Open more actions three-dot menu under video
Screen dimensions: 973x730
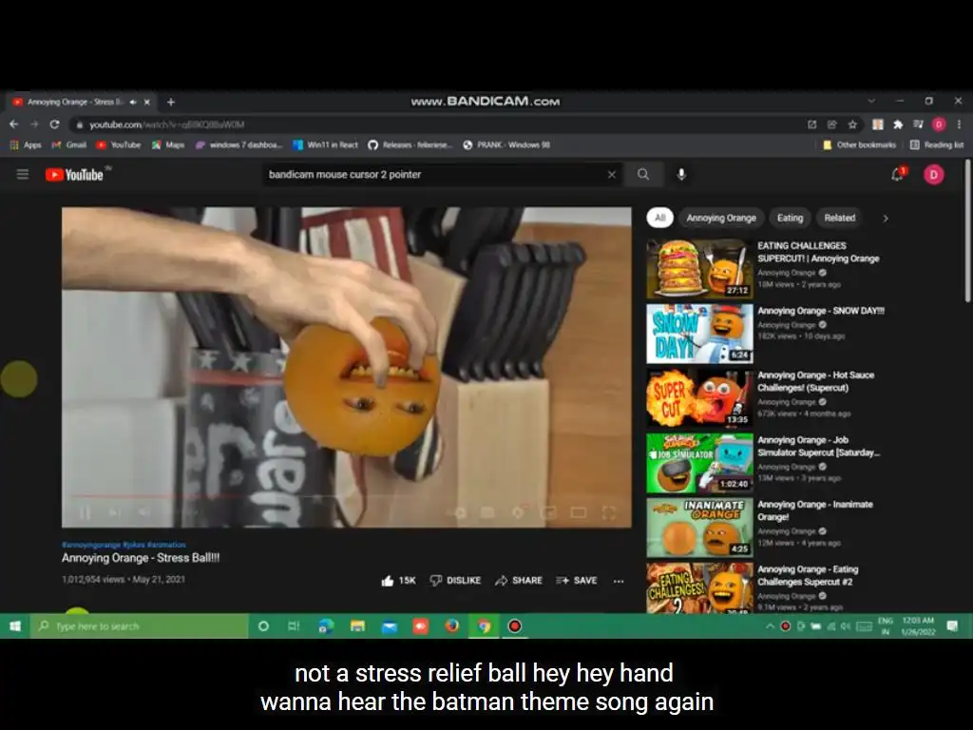click(618, 581)
